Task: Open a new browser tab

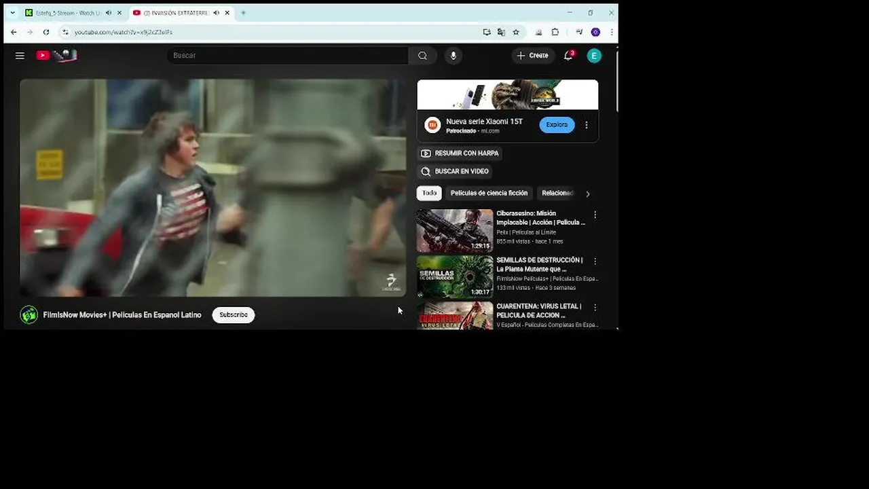Action: tap(243, 13)
